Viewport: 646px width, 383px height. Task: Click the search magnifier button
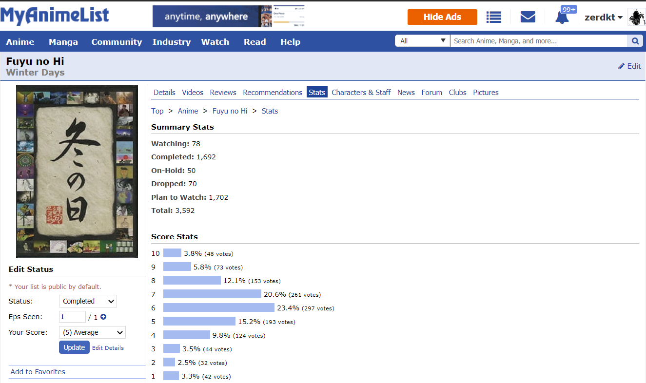click(x=635, y=41)
